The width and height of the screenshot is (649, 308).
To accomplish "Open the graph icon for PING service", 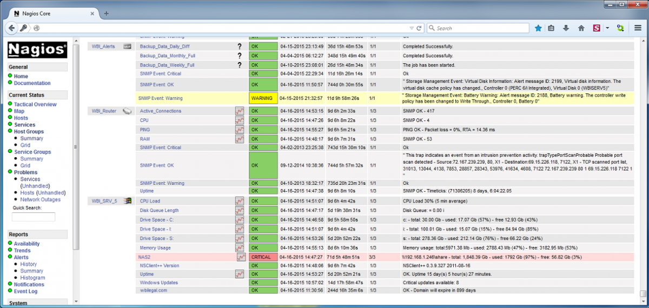I will (x=240, y=130).
